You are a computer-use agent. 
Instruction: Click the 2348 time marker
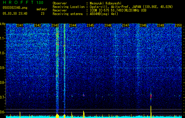(143, 25)
